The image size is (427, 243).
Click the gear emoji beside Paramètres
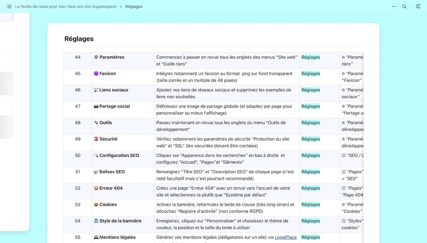(96, 57)
